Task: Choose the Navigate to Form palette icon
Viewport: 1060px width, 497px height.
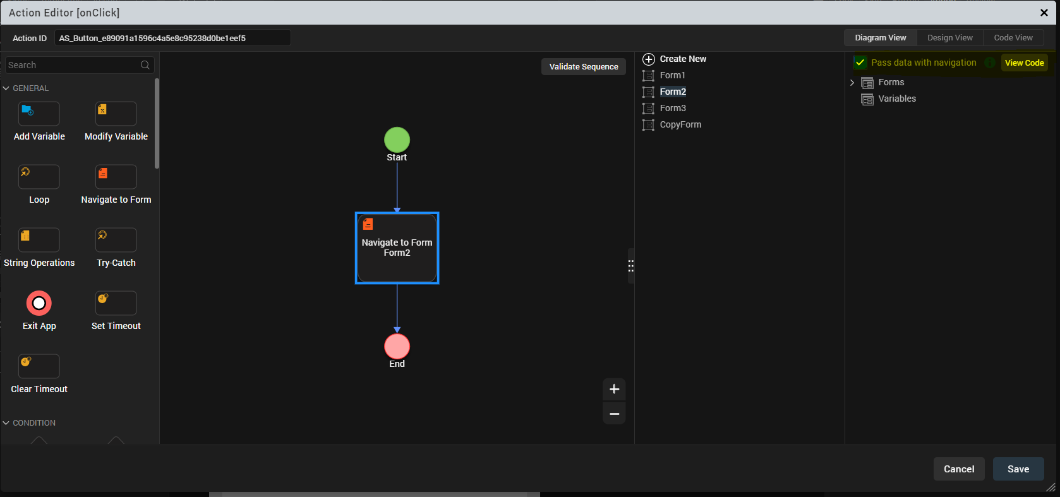Action: pos(116,177)
